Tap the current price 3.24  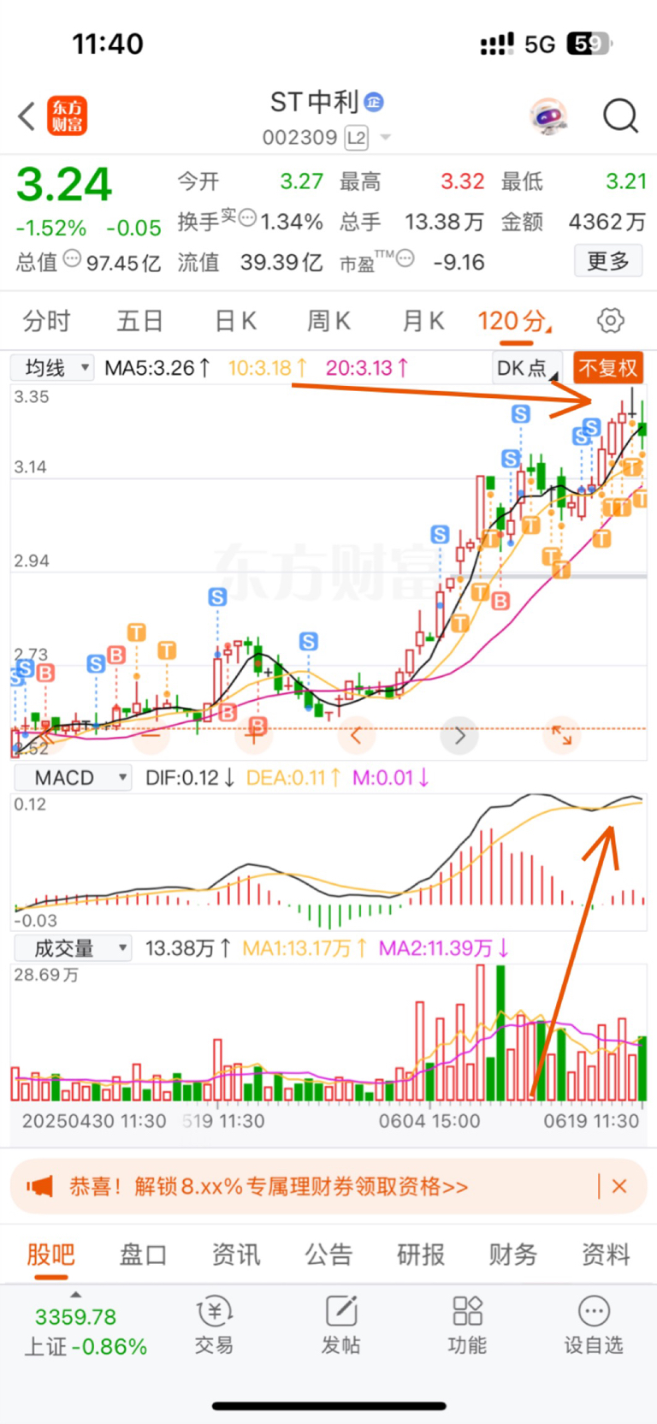pos(64,184)
